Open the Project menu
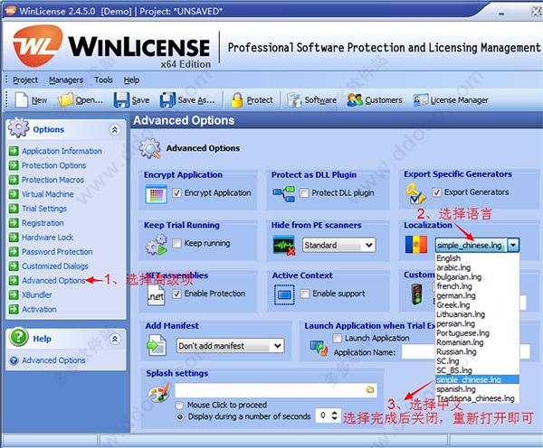Screen dimensions: 543x448 tap(25, 80)
